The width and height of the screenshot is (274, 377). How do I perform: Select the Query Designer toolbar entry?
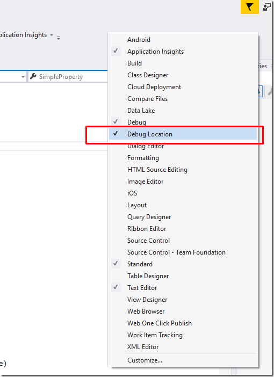(x=183, y=216)
